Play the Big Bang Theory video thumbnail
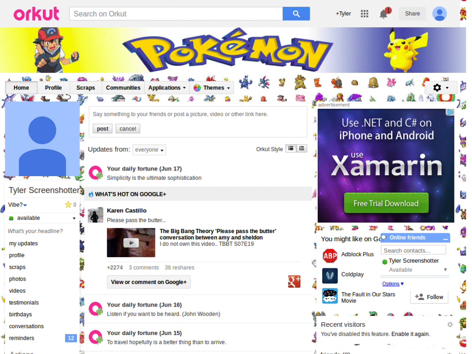This screenshot has height=354, width=472. click(x=131, y=242)
